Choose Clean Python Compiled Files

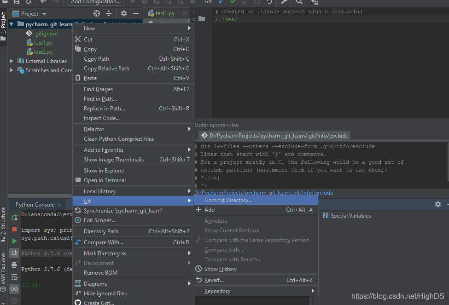click(134, 139)
